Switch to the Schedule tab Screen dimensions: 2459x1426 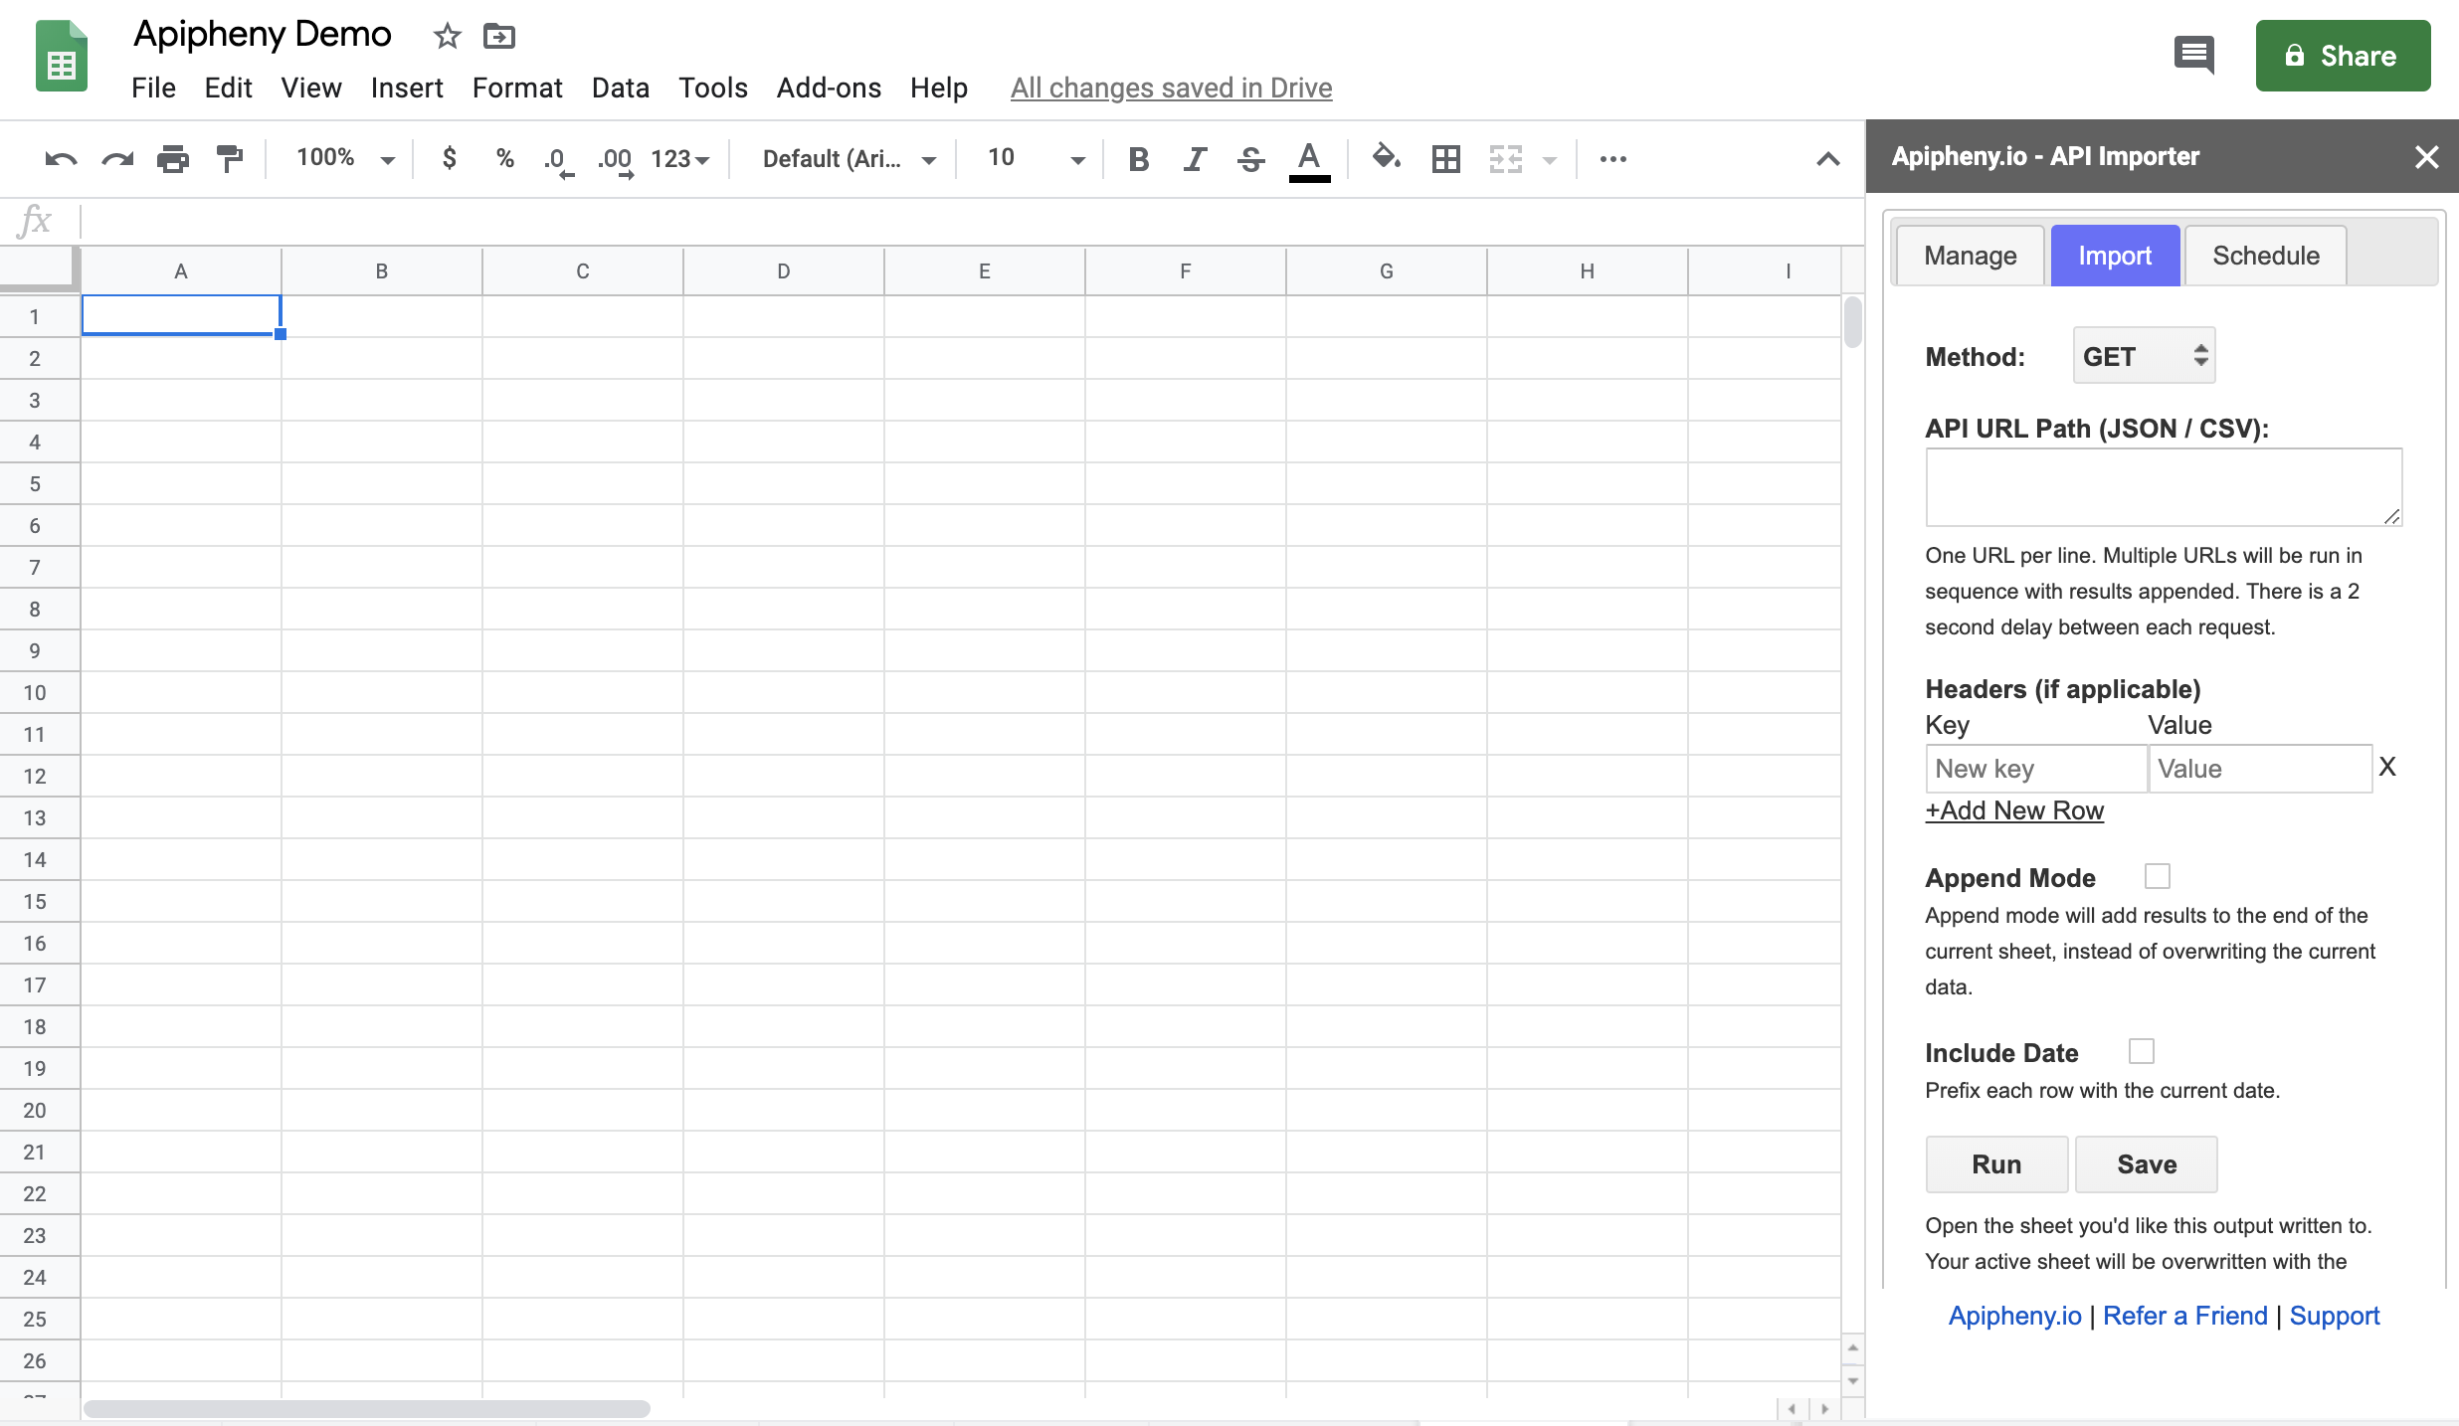[2265, 257]
